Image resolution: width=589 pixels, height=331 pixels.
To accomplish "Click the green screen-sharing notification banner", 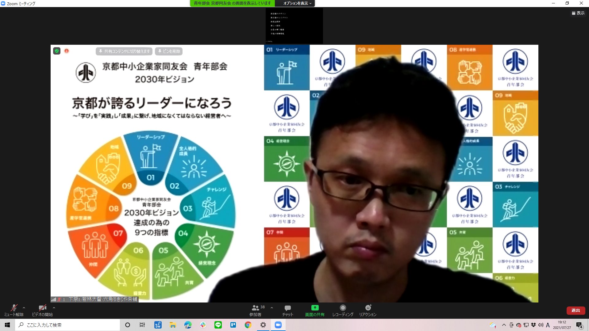I will 232,3.
